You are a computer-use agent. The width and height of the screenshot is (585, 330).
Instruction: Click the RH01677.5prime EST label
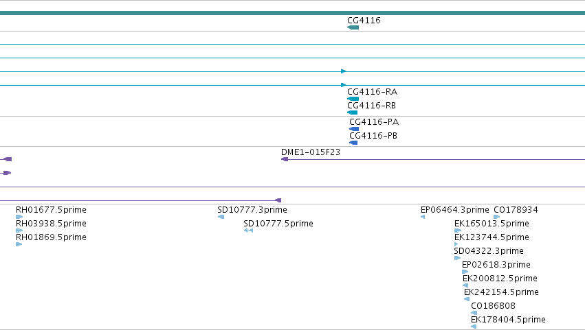(x=51, y=210)
